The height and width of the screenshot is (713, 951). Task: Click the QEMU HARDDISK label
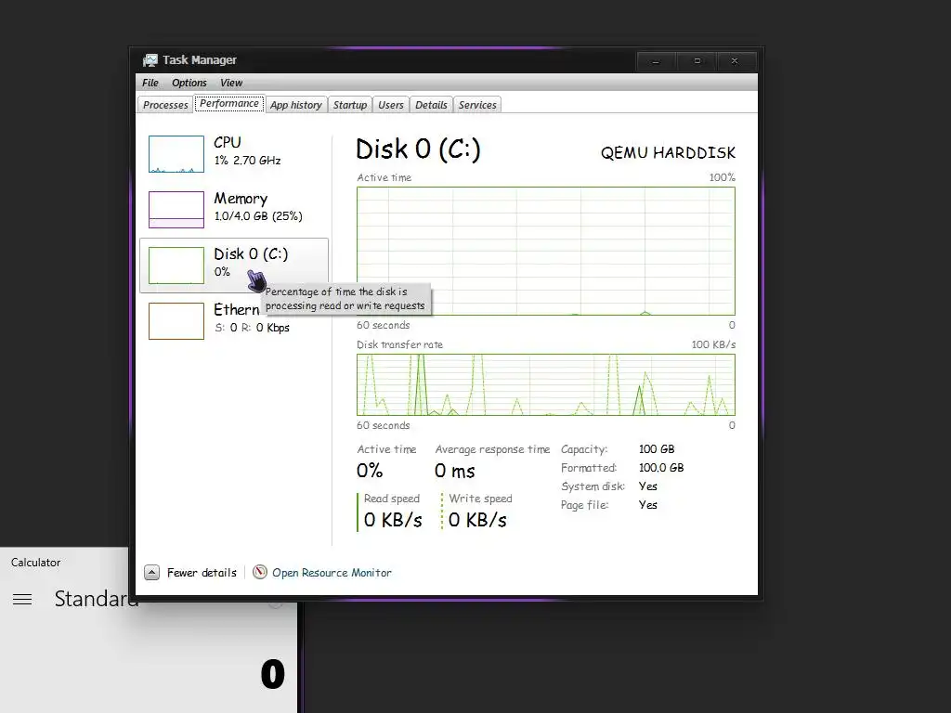pyautogui.click(x=668, y=152)
